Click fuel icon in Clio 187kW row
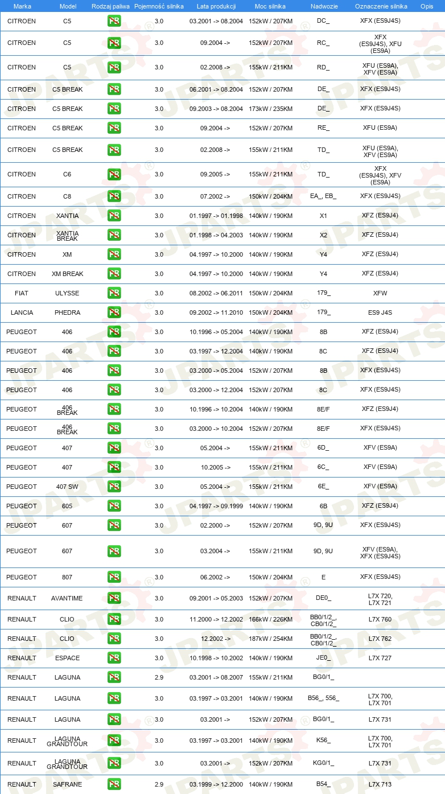 coord(114,639)
